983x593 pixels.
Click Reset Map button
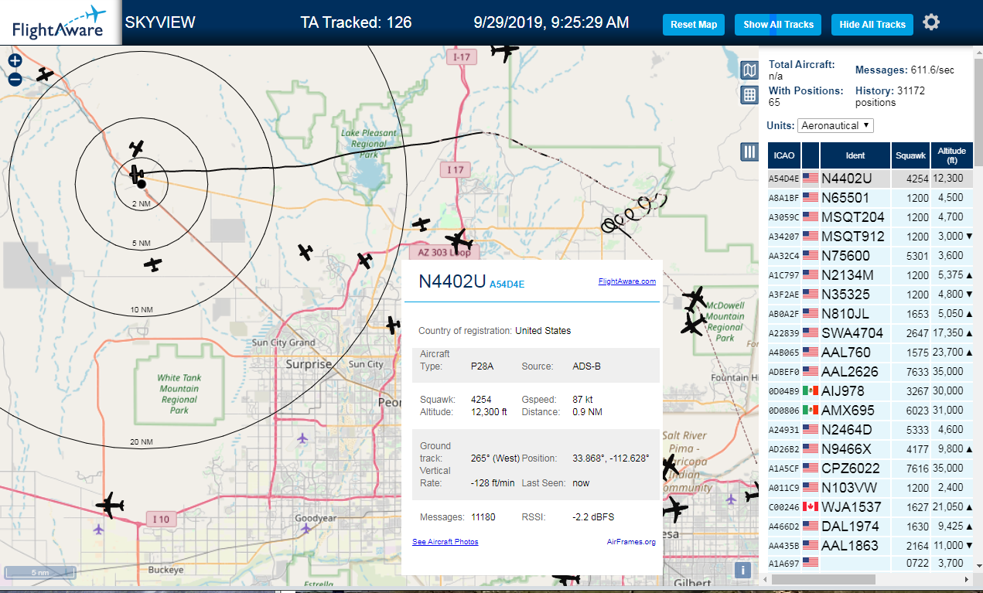(x=694, y=25)
